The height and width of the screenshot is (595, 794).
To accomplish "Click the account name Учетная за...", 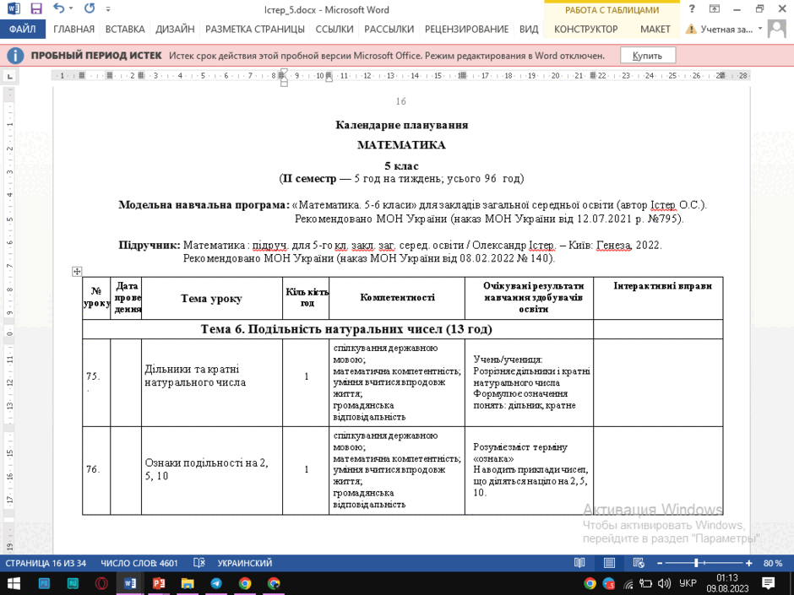I will pos(726,30).
